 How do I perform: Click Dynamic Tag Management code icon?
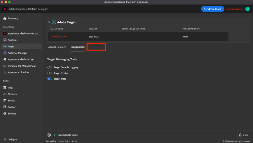pos(5,66)
